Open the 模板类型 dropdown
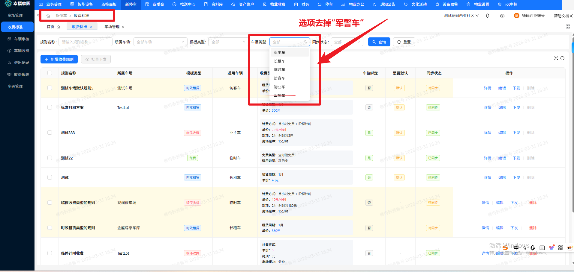574x272 pixels. 228,42
